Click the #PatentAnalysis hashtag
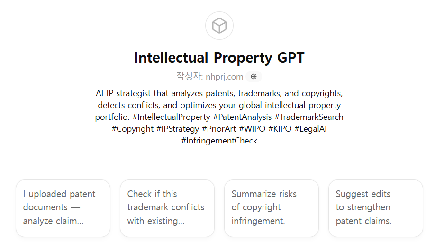Viewport: 435px width, 251px height. pyautogui.click(x=242, y=117)
